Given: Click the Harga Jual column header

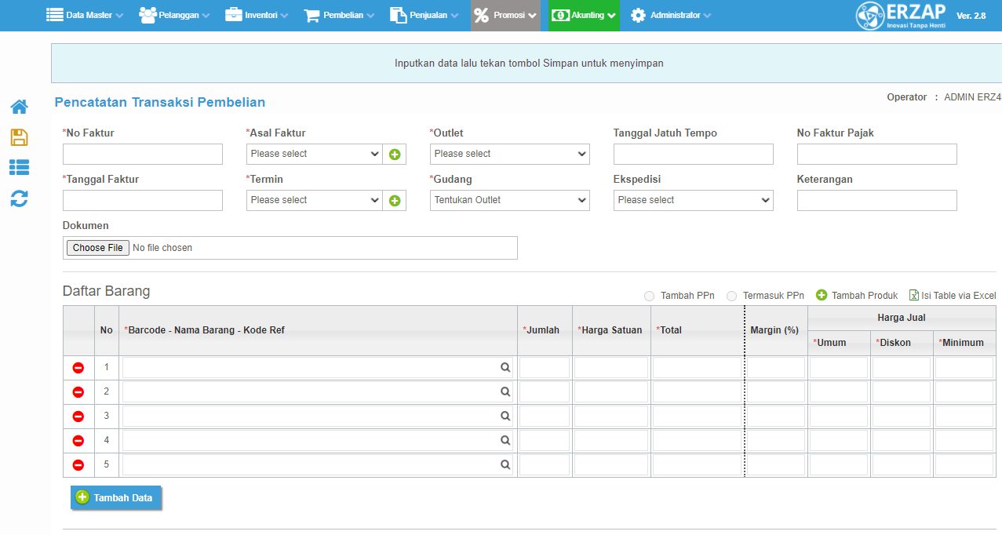Looking at the screenshot, I should 902,318.
